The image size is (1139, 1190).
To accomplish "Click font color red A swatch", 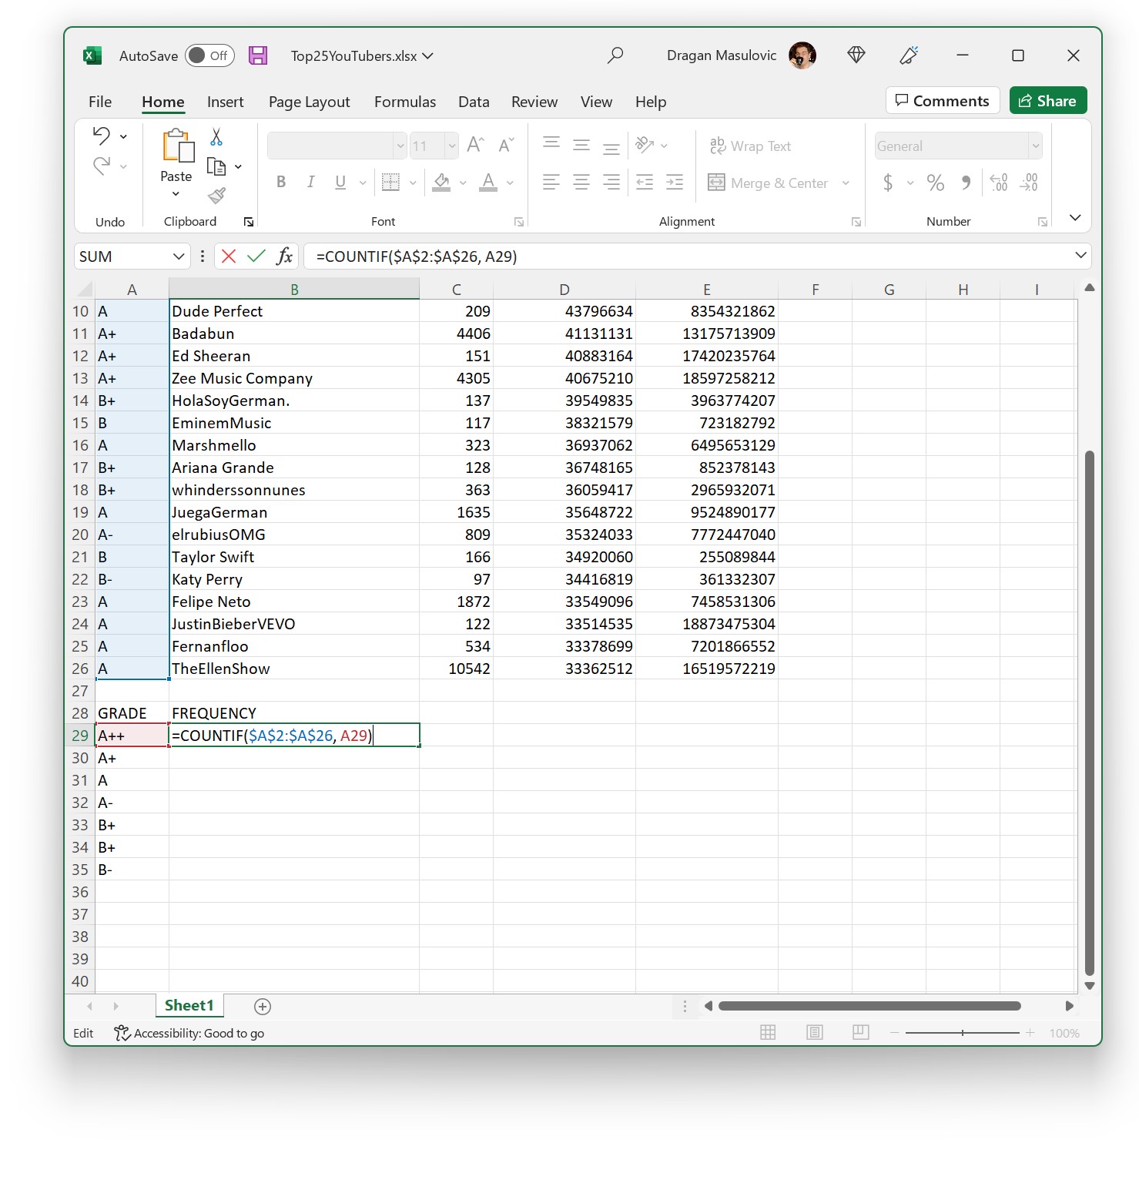I will click(488, 182).
